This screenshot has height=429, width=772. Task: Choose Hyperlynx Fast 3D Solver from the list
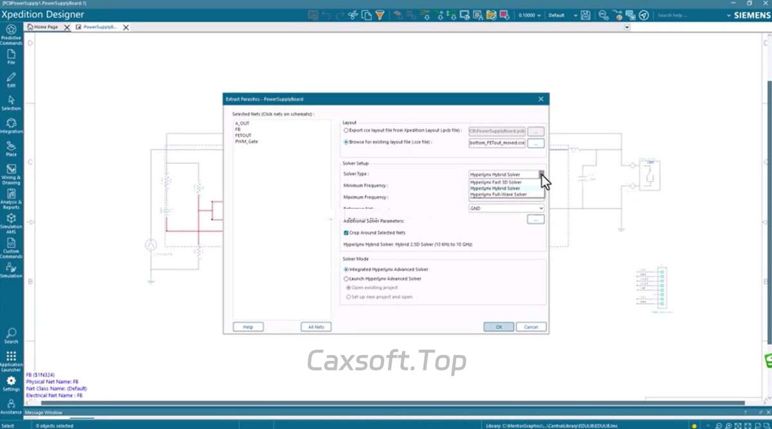tap(495, 182)
